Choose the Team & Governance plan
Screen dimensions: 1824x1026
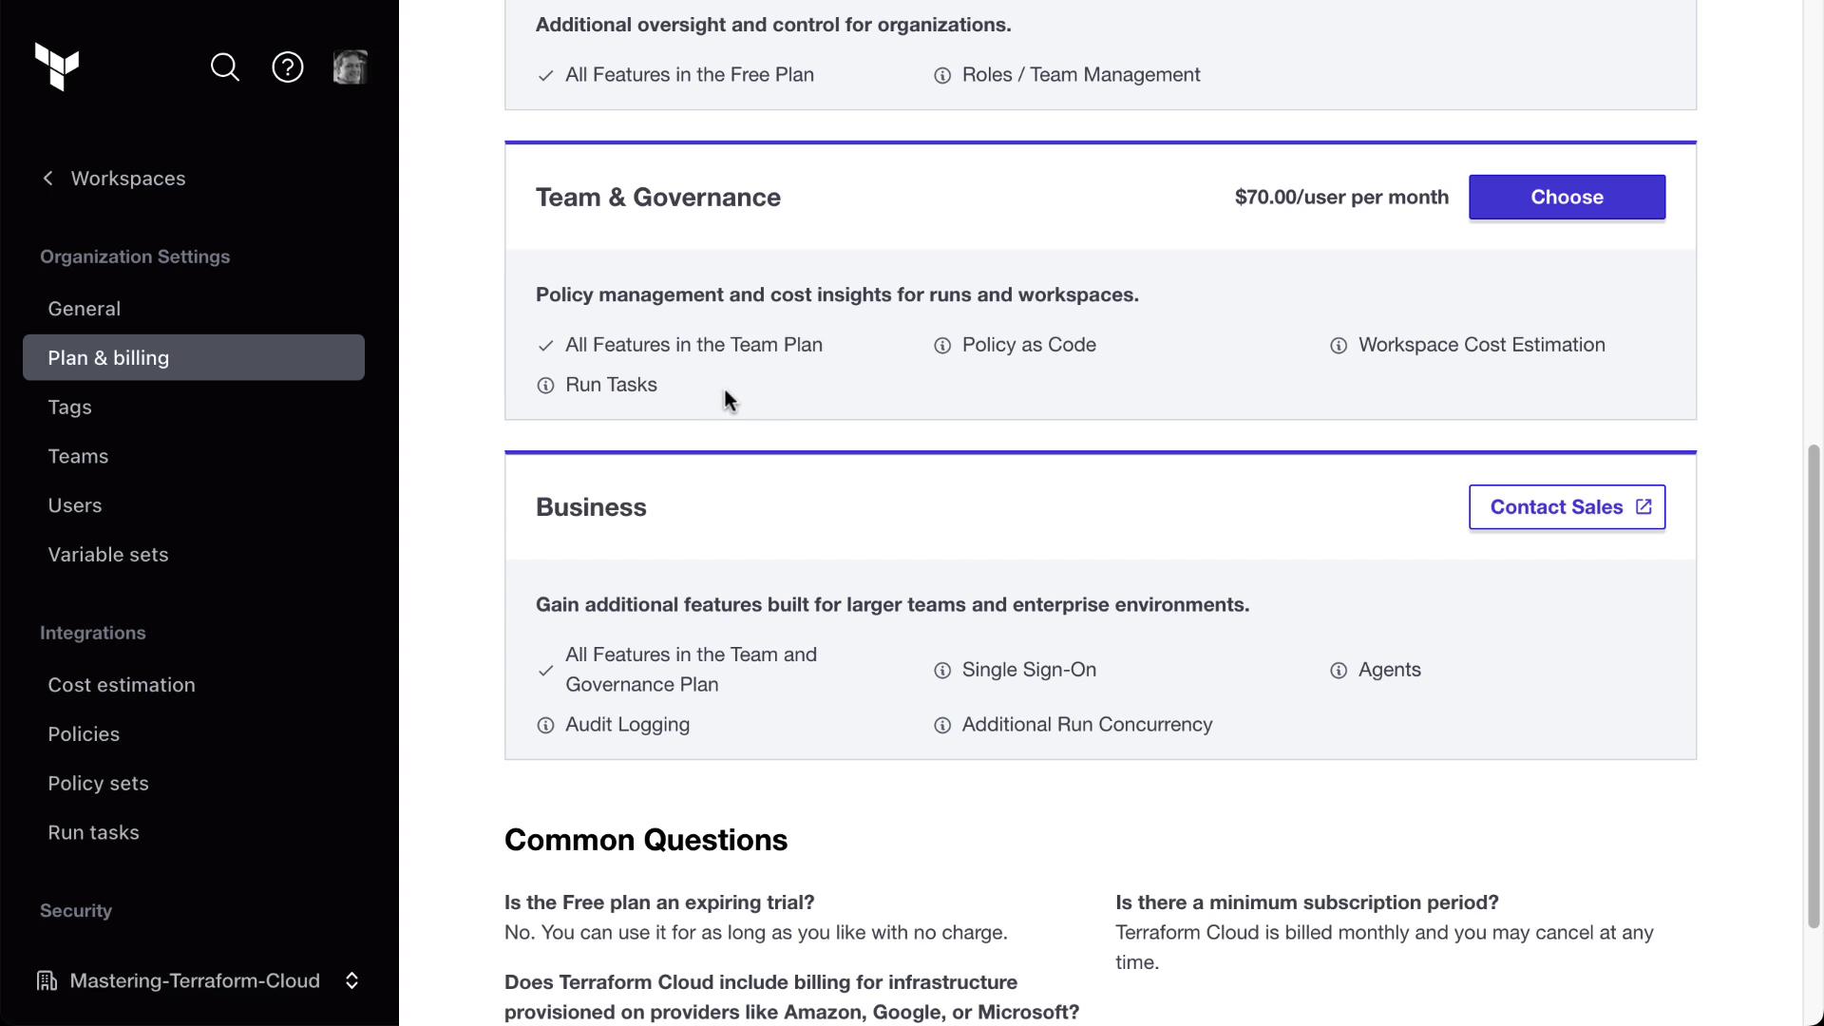(1567, 198)
